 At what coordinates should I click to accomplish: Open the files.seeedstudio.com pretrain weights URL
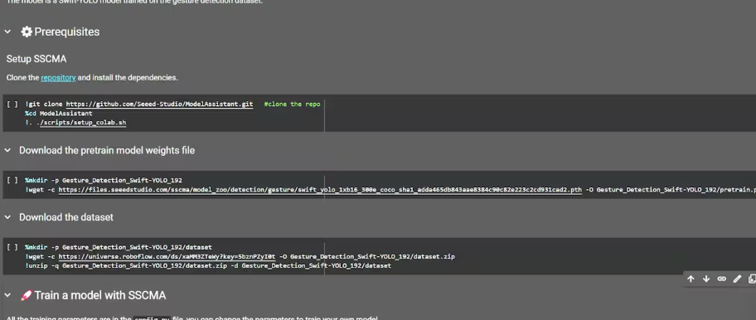coord(320,190)
